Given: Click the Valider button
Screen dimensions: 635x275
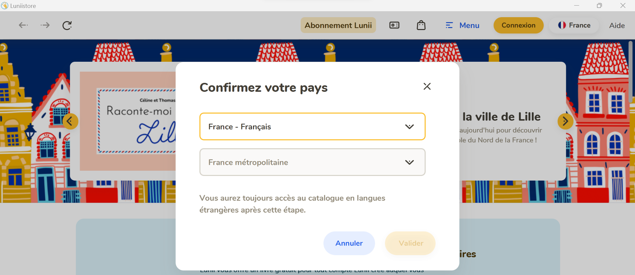Looking at the screenshot, I should [410, 243].
